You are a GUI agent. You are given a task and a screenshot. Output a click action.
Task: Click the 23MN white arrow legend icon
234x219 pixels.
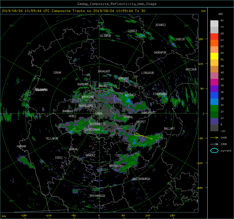pyautogui.click(x=214, y=144)
